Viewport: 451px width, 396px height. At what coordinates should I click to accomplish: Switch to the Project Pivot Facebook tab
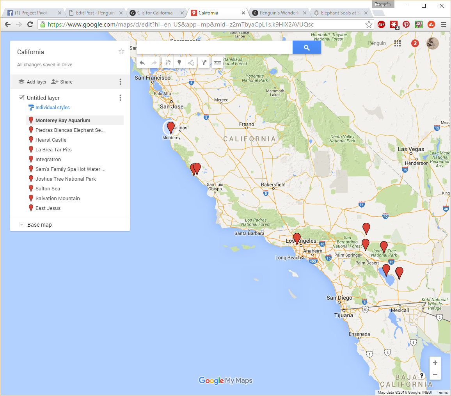pos(34,12)
